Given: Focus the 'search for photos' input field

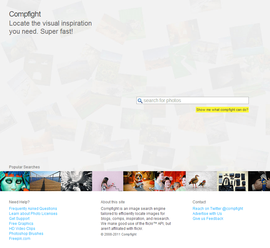Looking at the screenshot, I should point(193,101).
